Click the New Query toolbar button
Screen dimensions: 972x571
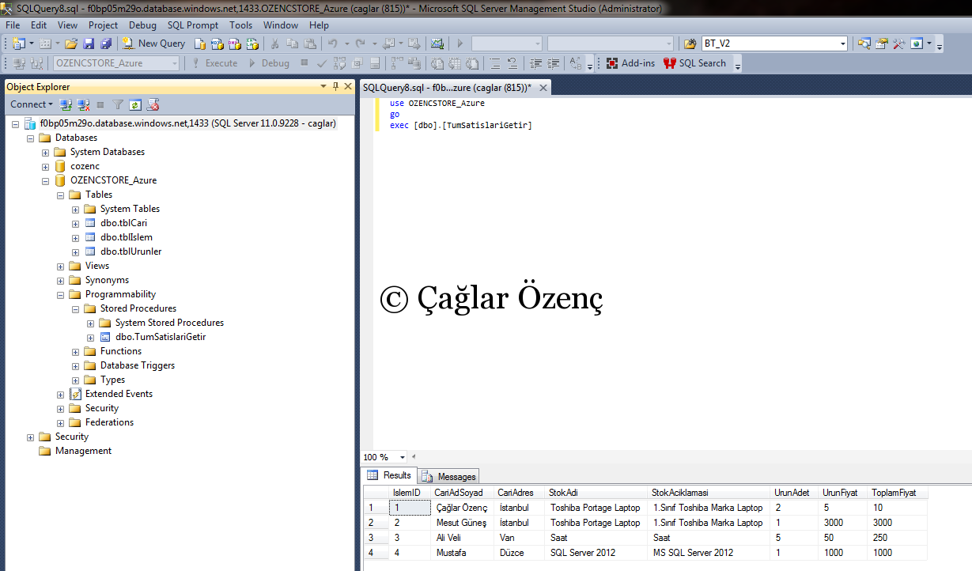click(x=153, y=43)
